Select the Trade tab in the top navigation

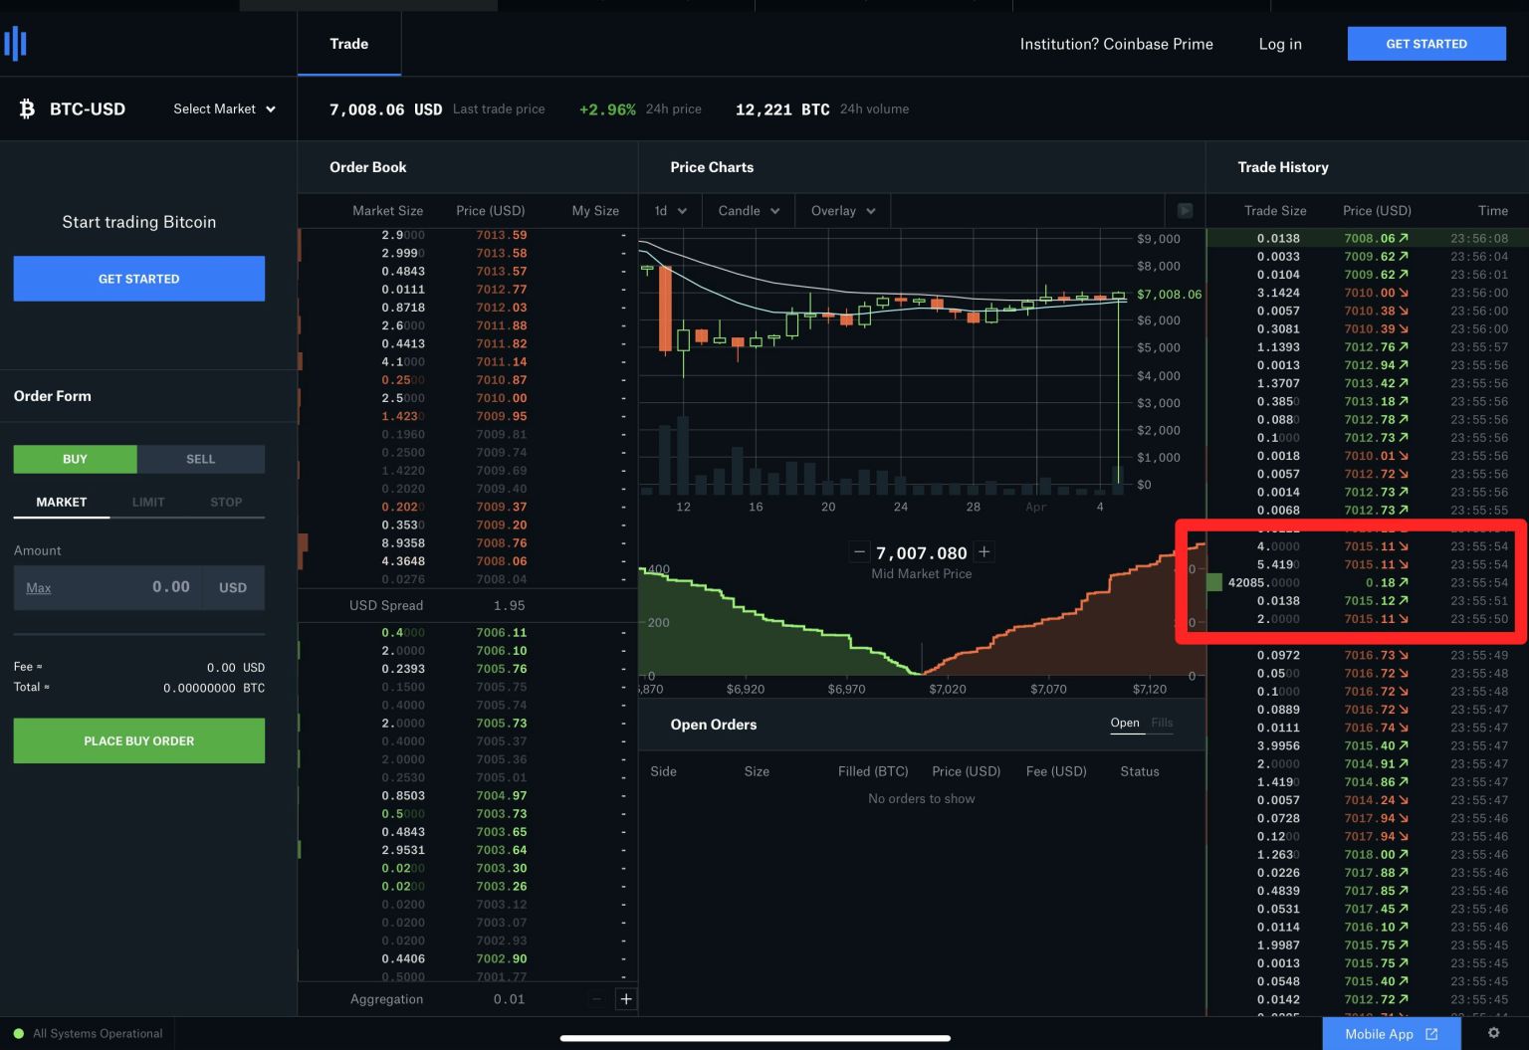(x=348, y=44)
